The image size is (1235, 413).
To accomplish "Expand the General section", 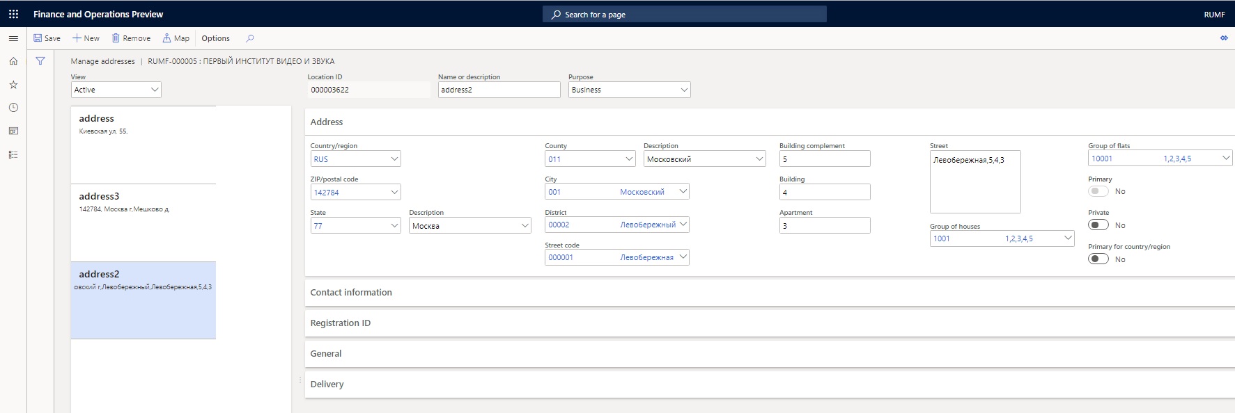I will tap(770, 353).
